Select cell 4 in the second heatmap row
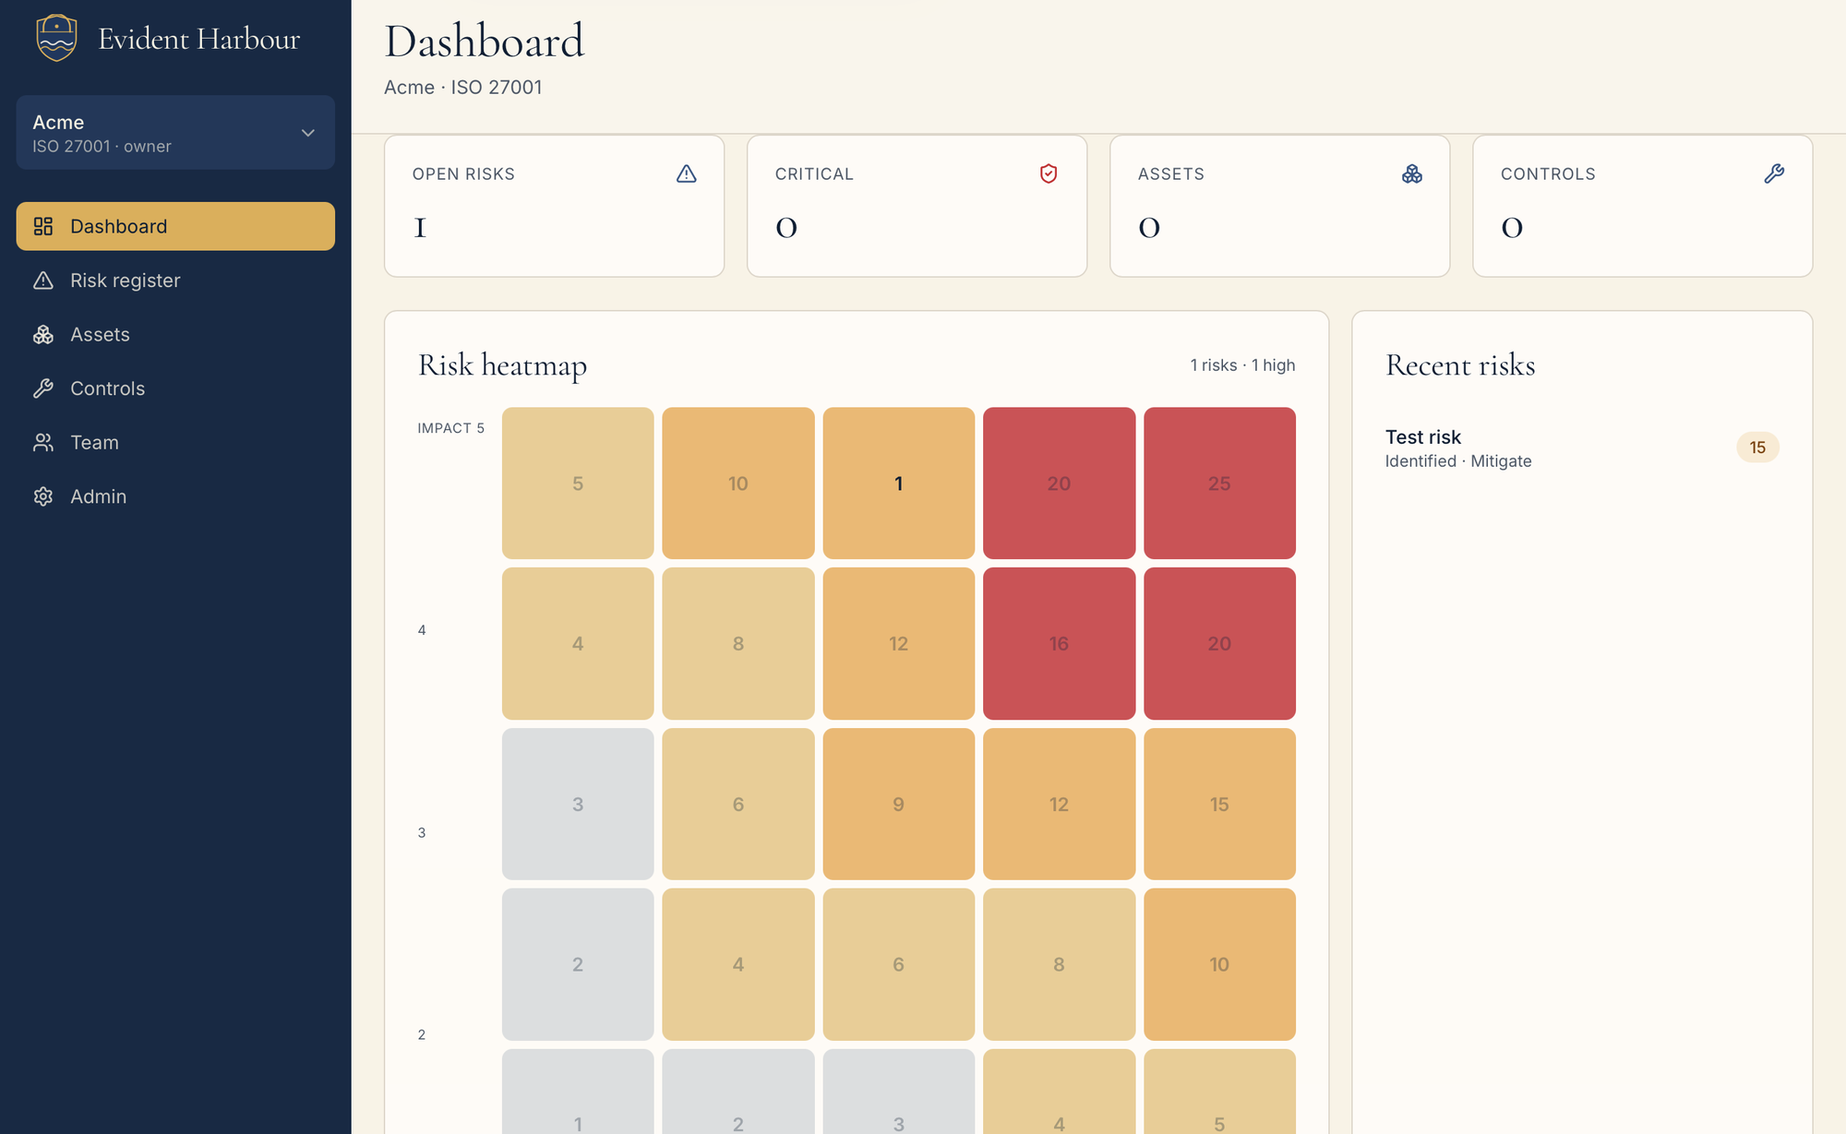1846x1134 pixels. click(x=578, y=643)
